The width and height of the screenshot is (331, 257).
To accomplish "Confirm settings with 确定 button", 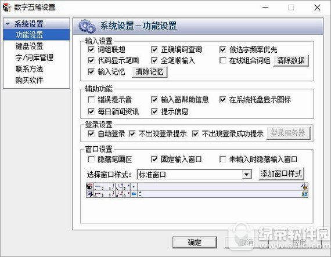I will coord(195,242).
